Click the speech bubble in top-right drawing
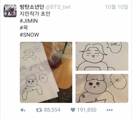This screenshot has width=132, height=119. coord(115,47)
